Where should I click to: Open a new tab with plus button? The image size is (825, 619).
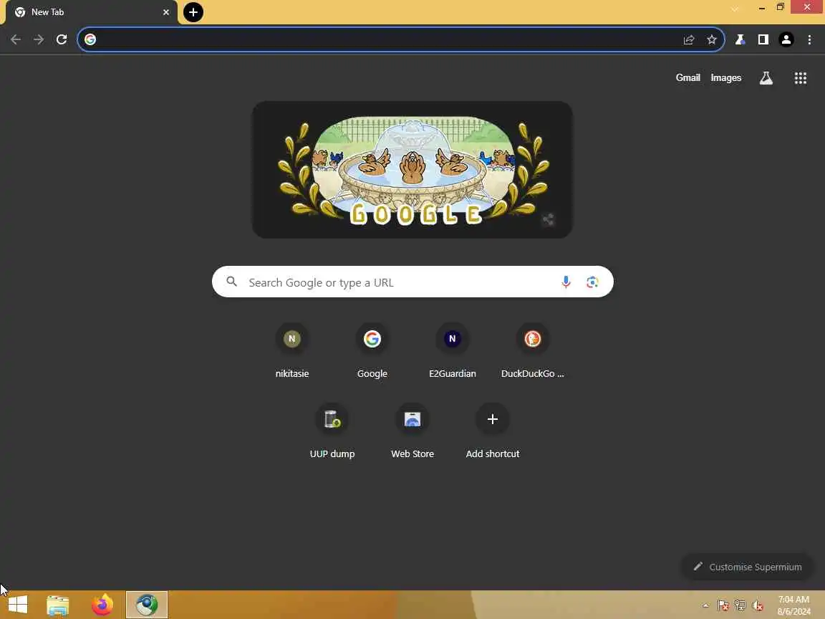coord(193,12)
